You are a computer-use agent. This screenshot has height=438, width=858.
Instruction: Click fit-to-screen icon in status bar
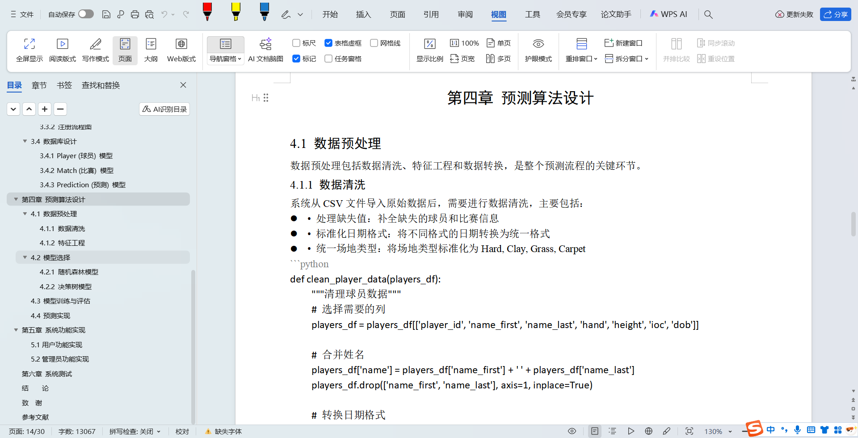690,431
